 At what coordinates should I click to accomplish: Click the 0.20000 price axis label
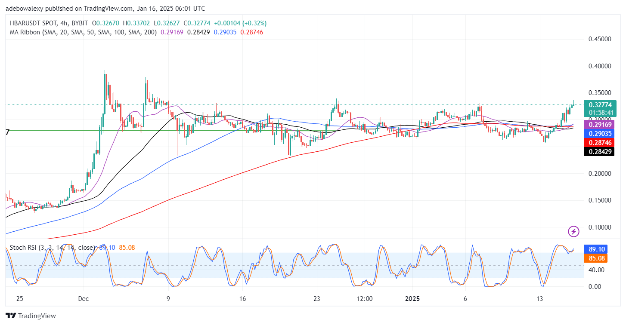[x=600, y=174]
